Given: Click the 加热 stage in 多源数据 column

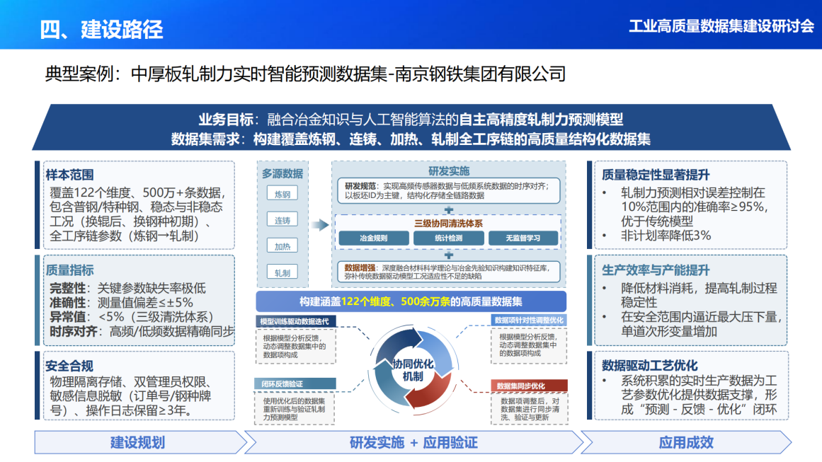Looking at the screenshot, I should tap(282, 246).
